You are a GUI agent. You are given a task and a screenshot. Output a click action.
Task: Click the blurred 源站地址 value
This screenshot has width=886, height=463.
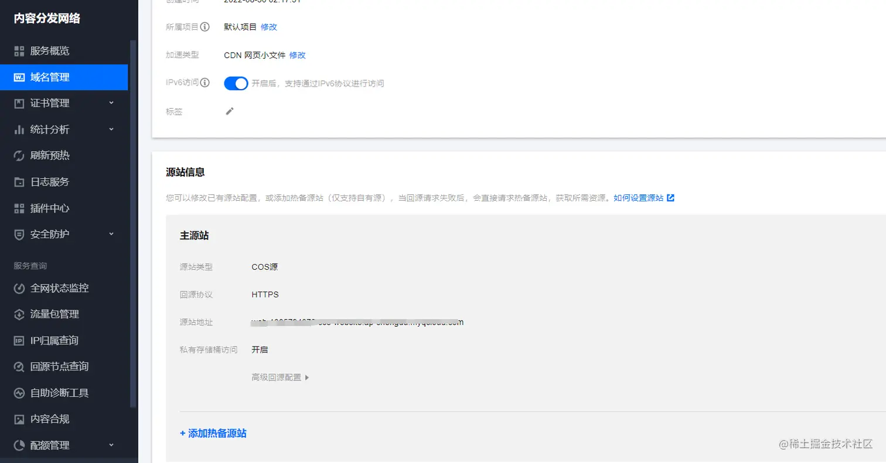pos(357,322)
